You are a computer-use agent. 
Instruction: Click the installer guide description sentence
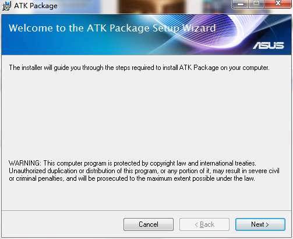139,68
